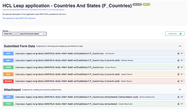Collapse the Submitted Form Data section
The height and width of the screenshot is (110, 188).
180,46
